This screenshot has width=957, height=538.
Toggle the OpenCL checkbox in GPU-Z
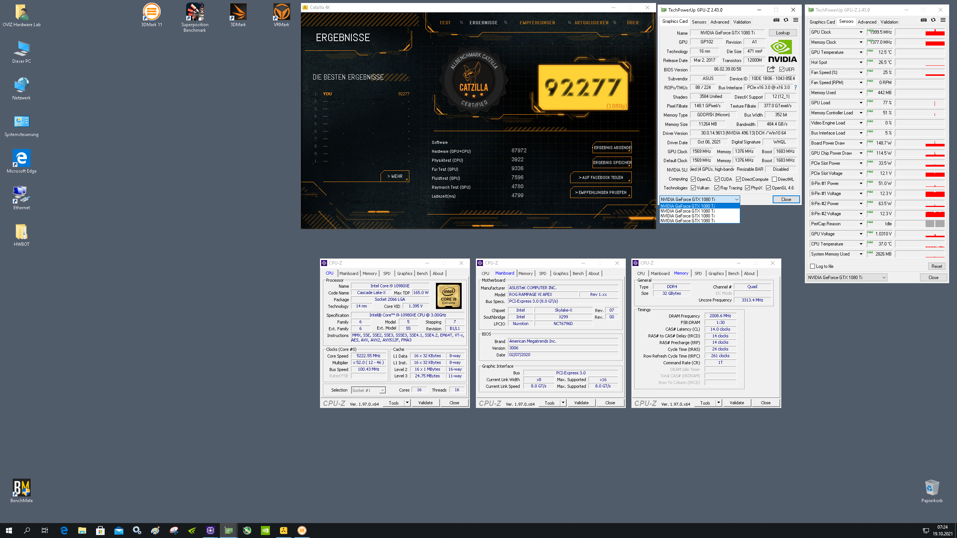click(x=693, y=179)
